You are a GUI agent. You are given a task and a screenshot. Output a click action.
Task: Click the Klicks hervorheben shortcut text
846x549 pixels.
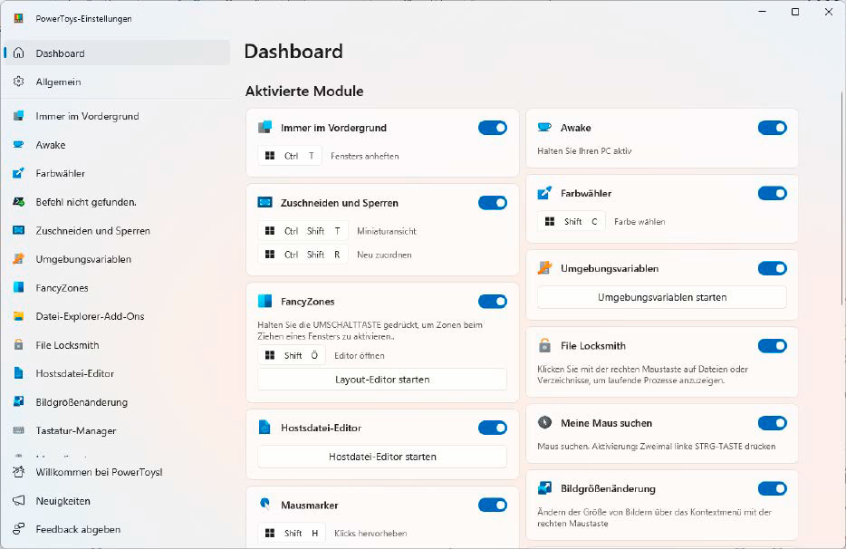pos(370,533)
